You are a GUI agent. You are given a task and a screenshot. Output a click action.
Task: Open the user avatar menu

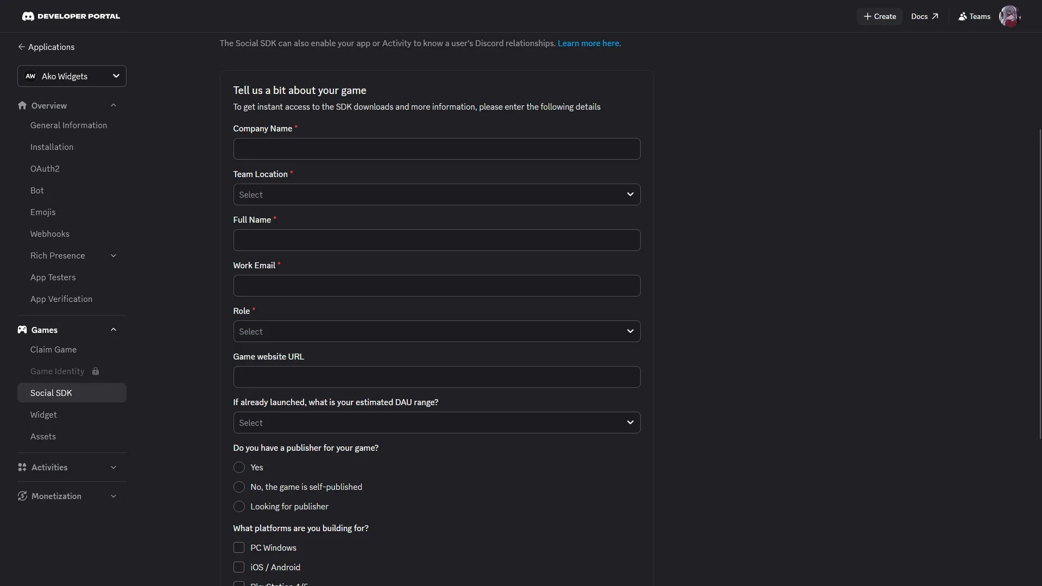click(x=1009, y=16)
